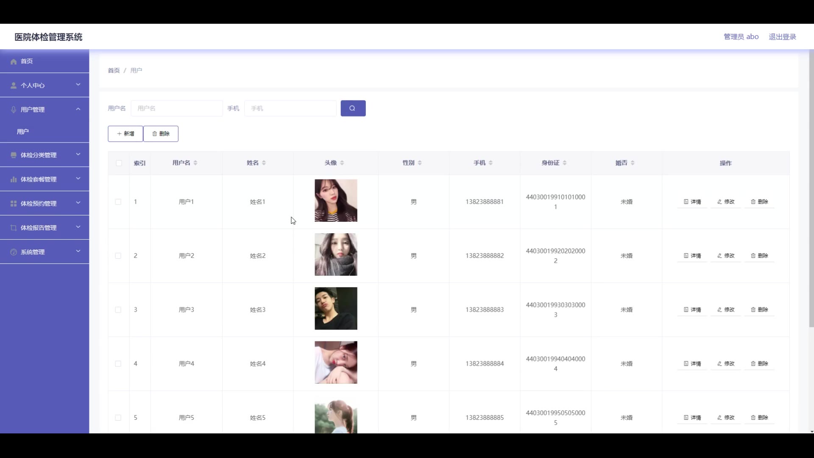
Task: Click the vertical page scrollbar
Action: point(811,189)
